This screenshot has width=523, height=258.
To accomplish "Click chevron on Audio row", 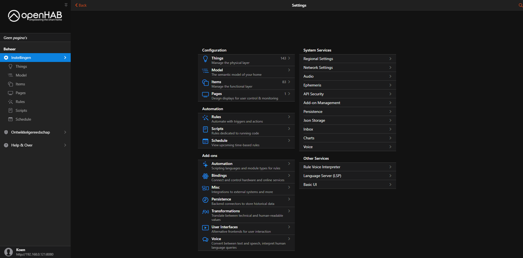I will (390, 76).
